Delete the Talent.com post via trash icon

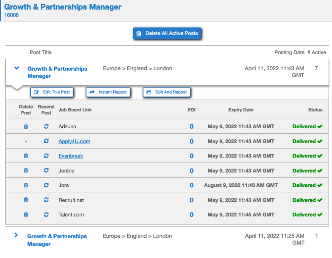[x=26, y=215]
